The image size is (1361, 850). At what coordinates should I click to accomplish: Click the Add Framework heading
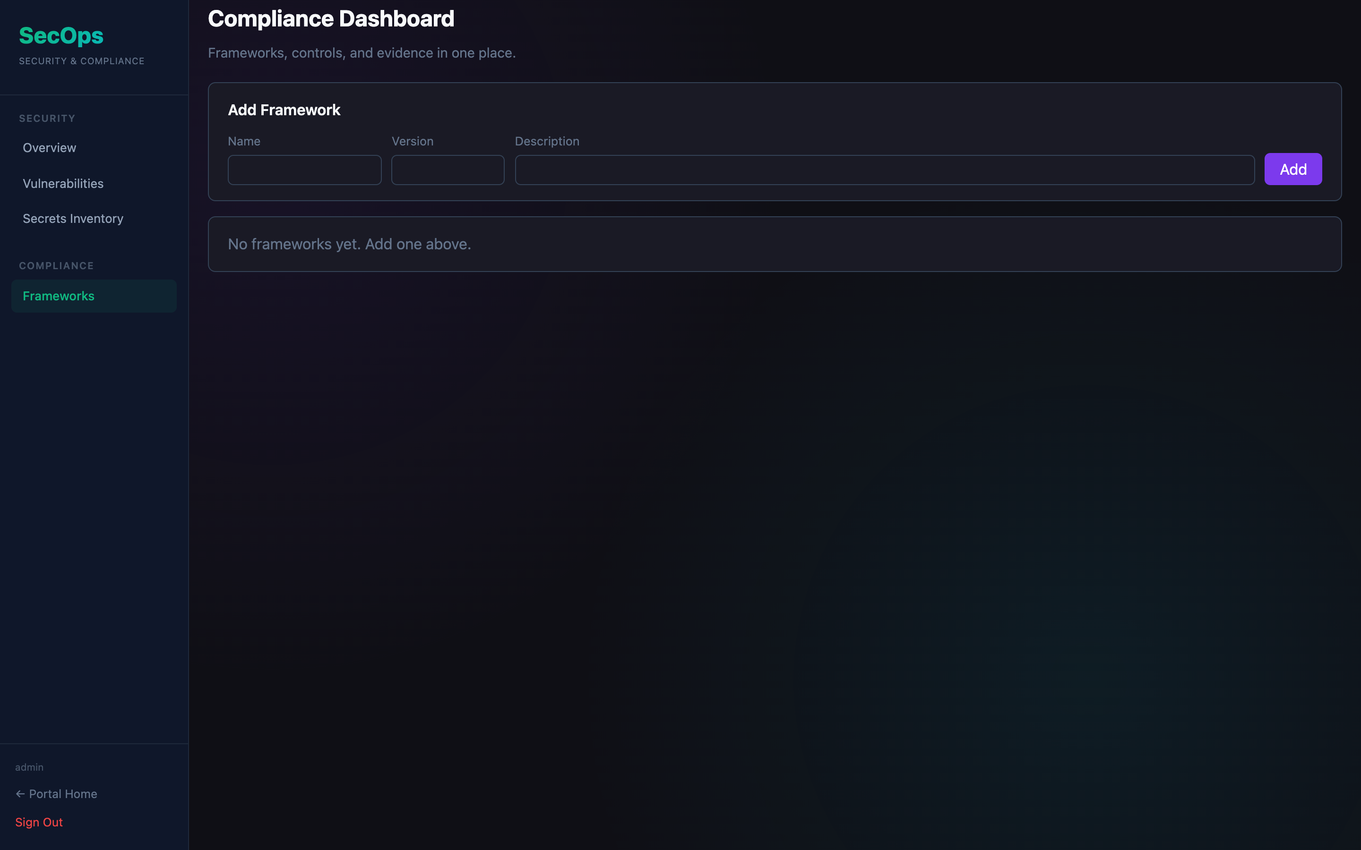coord(284,110)
